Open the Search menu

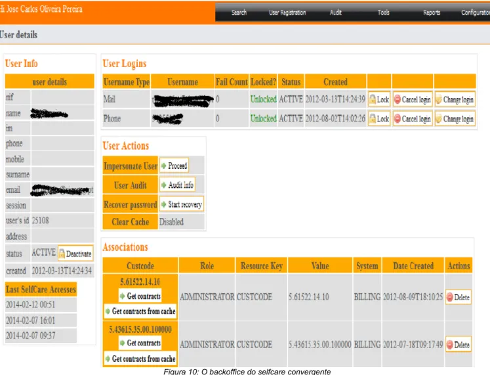click(x=239, y=12)
